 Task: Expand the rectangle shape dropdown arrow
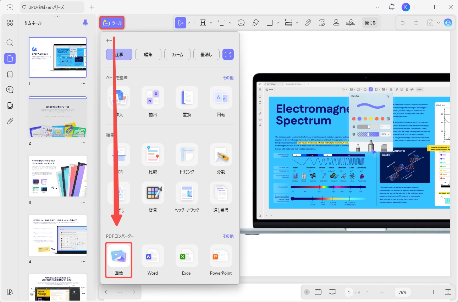(278, 23)
